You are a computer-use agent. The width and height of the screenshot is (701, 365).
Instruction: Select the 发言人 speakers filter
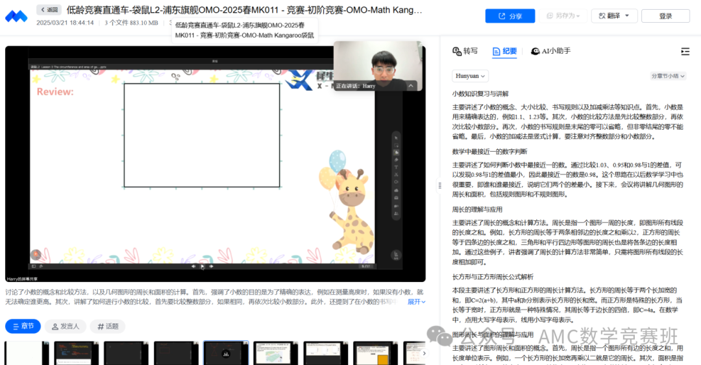click(x=66, y=326)
